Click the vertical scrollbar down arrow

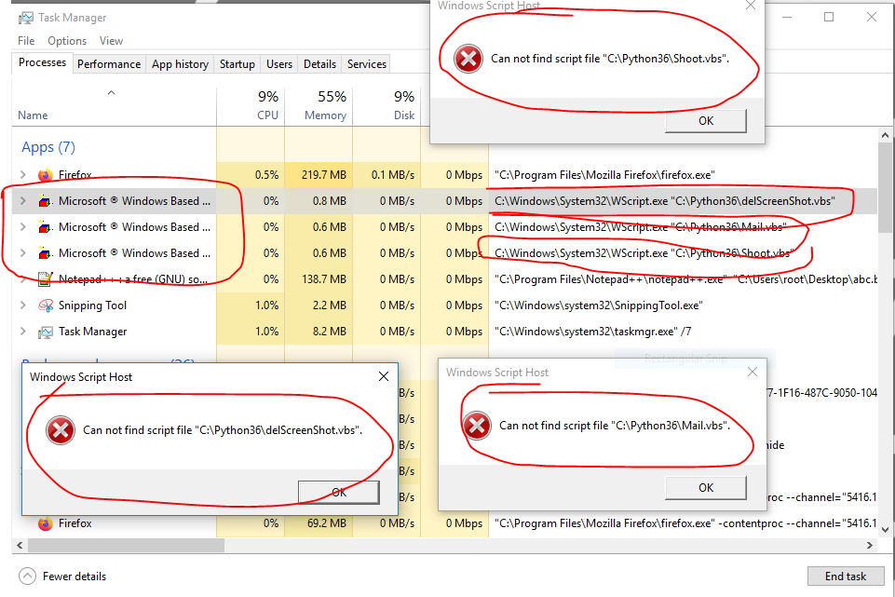coord(885,530)
